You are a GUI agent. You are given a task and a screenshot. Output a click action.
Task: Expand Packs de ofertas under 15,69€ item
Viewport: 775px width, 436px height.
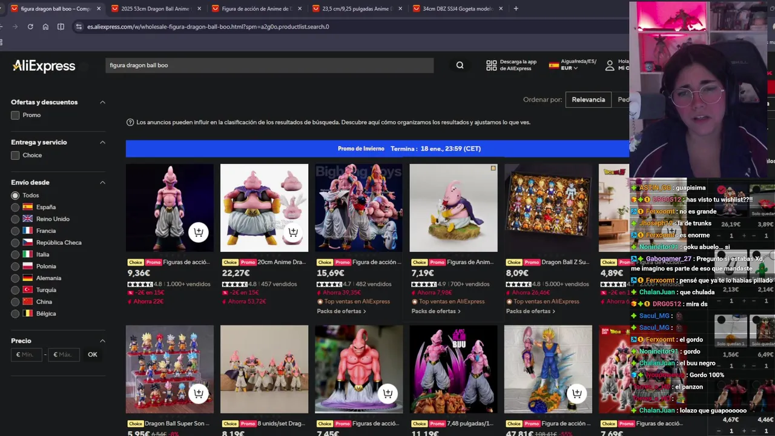341,311
